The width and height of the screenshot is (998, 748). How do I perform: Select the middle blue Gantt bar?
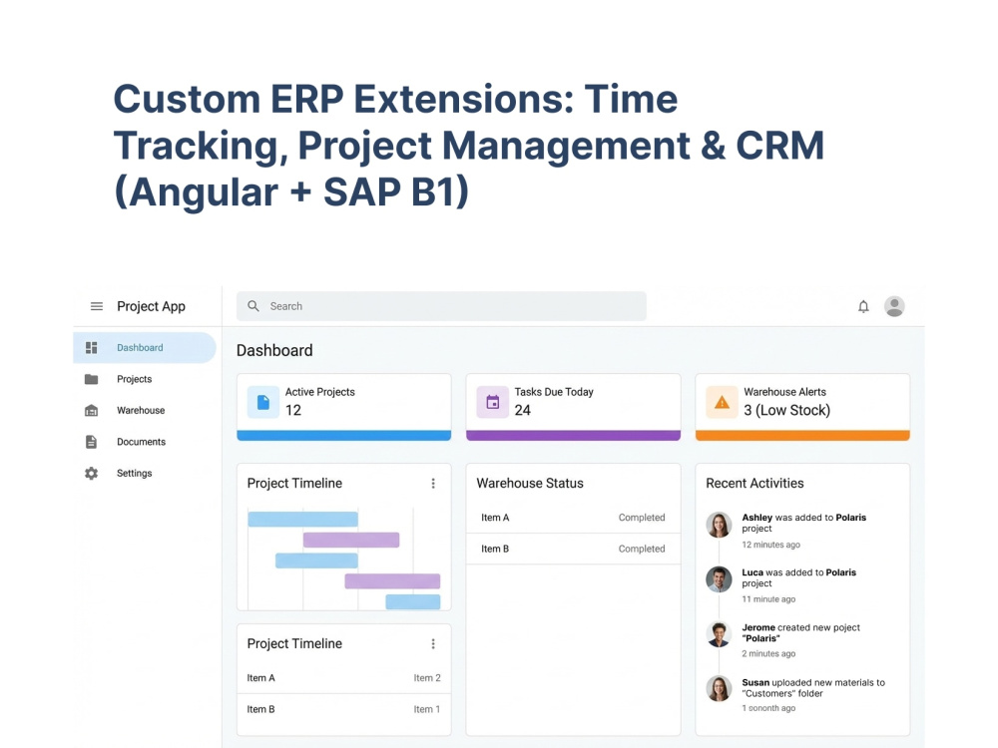point(316,561)
